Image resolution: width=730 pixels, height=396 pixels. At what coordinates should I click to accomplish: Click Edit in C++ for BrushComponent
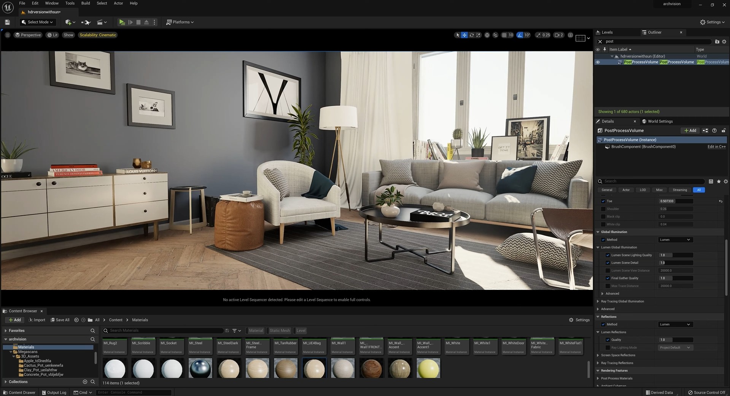tap(716, 146)
